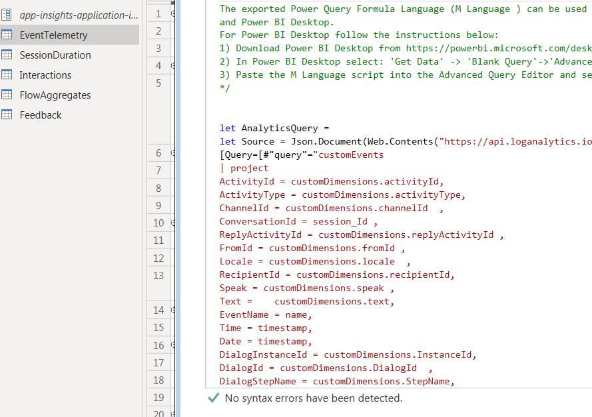
Task: Click the 'Text = customDimensions.text' line
Action: point(307,301)
